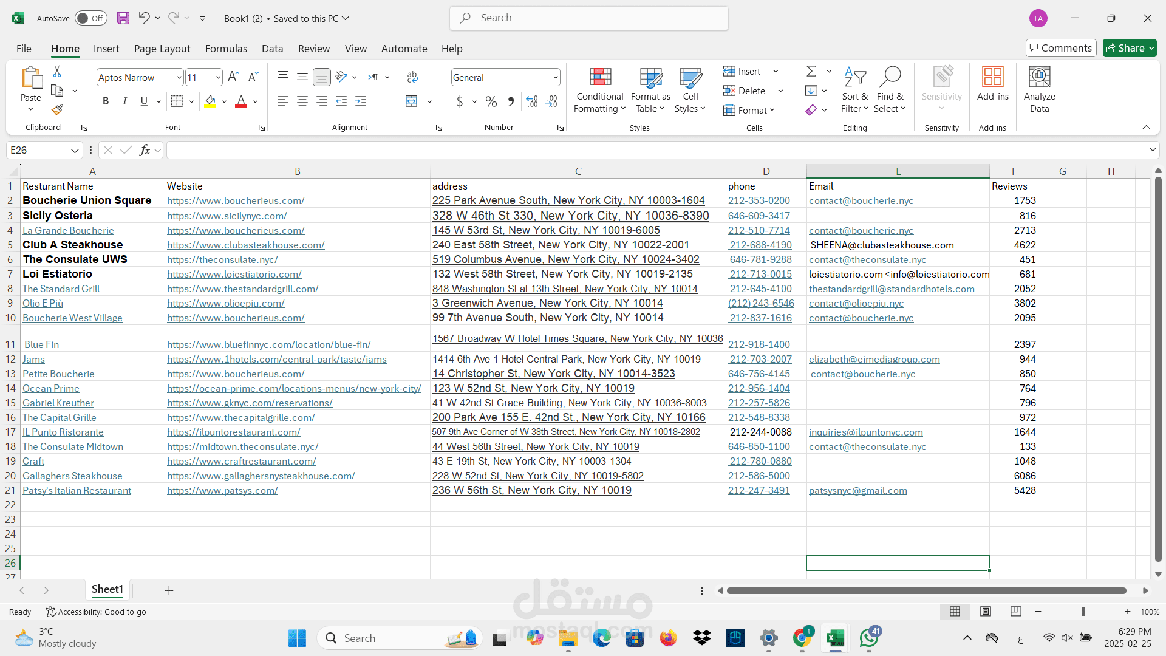This screenshot has height=656, width=1166.
Task: Click the Increase Font Size icon
Action: pyautogui.click(x=233, y=77)
